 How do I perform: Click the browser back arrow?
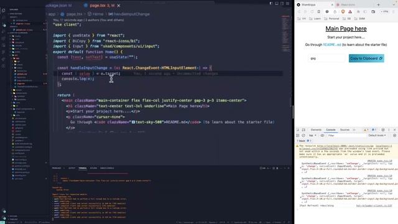coord(299,12)
